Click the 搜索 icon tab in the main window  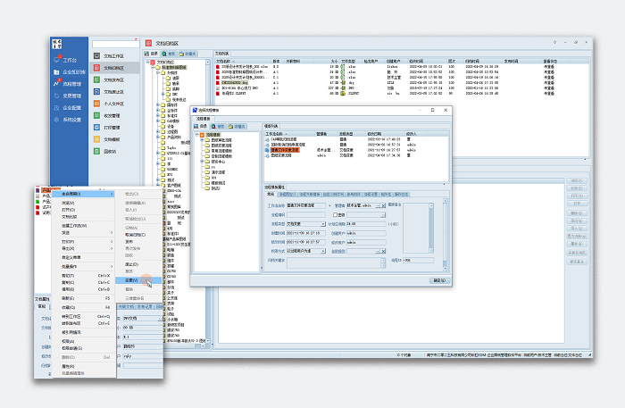(x=169, y=54)
